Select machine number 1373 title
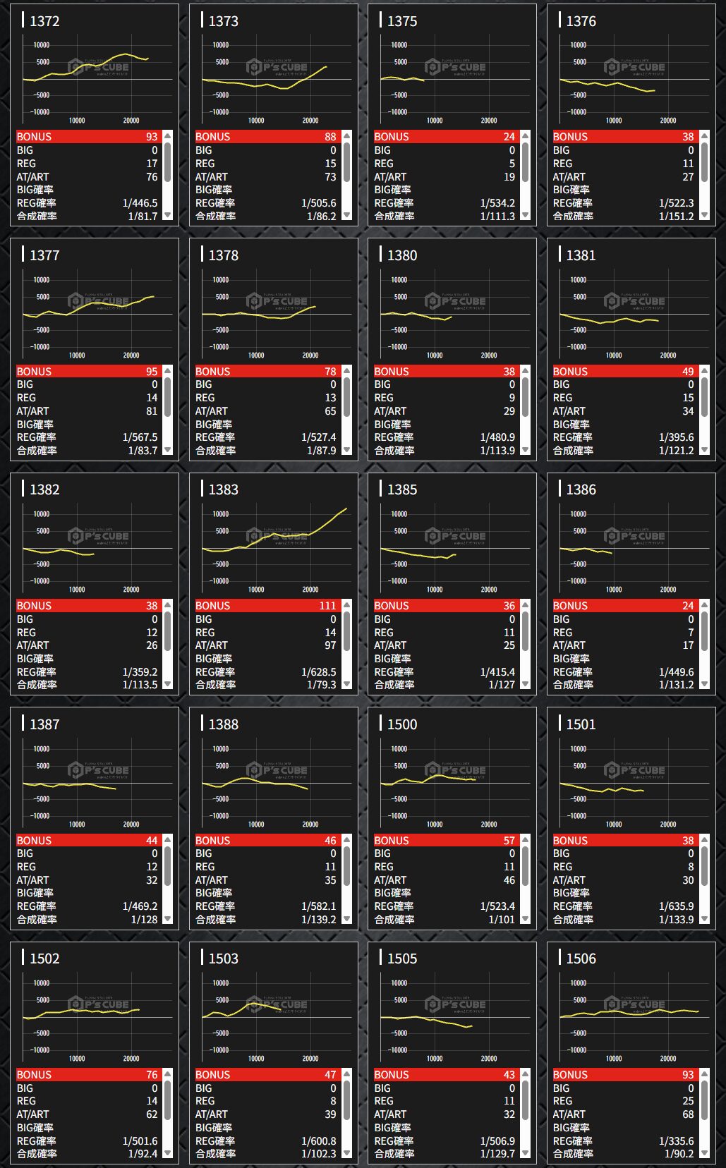 pos(224,21)
